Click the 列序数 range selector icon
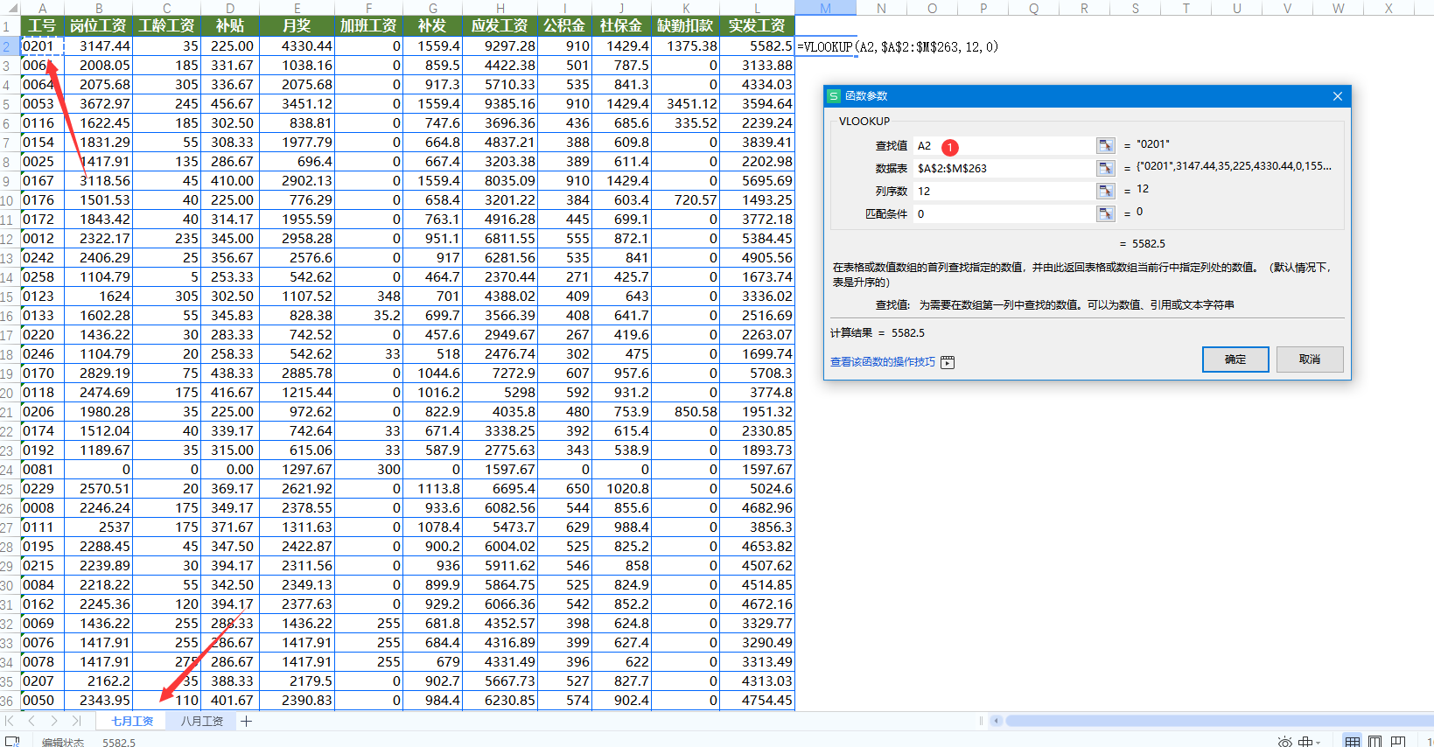This screenshot has height=747, width=1434. click(1106, 191)
